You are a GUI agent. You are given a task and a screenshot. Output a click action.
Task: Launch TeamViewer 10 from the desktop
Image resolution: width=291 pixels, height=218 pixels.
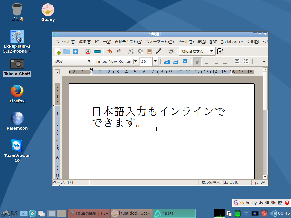point(17,151)
